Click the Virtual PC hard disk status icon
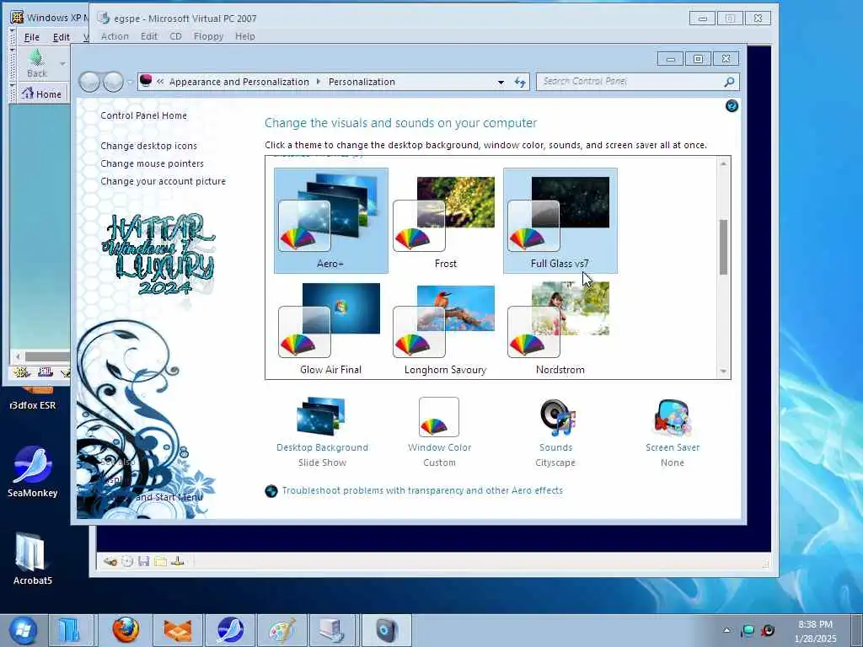863x647 pixels. (x=110, y=562)
